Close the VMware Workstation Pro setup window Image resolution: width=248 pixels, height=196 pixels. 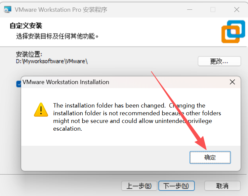(x=237, y=10)
